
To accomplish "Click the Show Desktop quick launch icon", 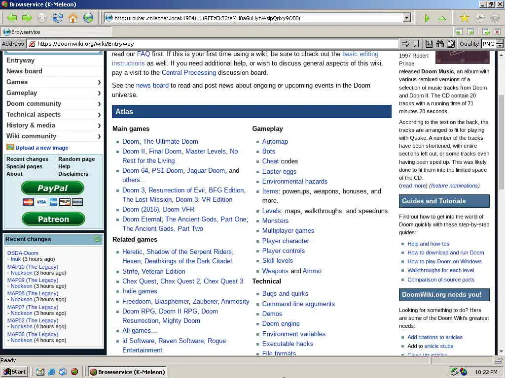I will pyautogui.click(x=40, y=372).
